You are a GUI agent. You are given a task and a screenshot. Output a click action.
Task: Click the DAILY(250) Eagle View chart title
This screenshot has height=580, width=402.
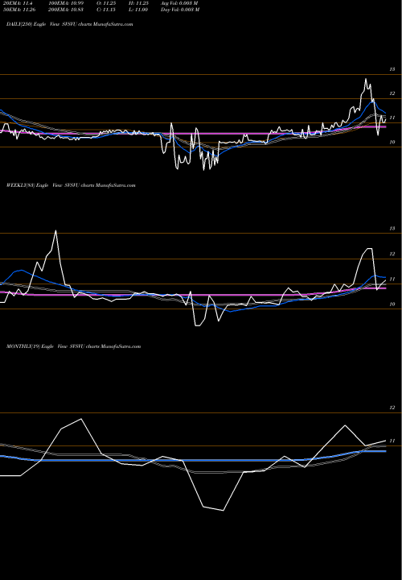point(69,24)
